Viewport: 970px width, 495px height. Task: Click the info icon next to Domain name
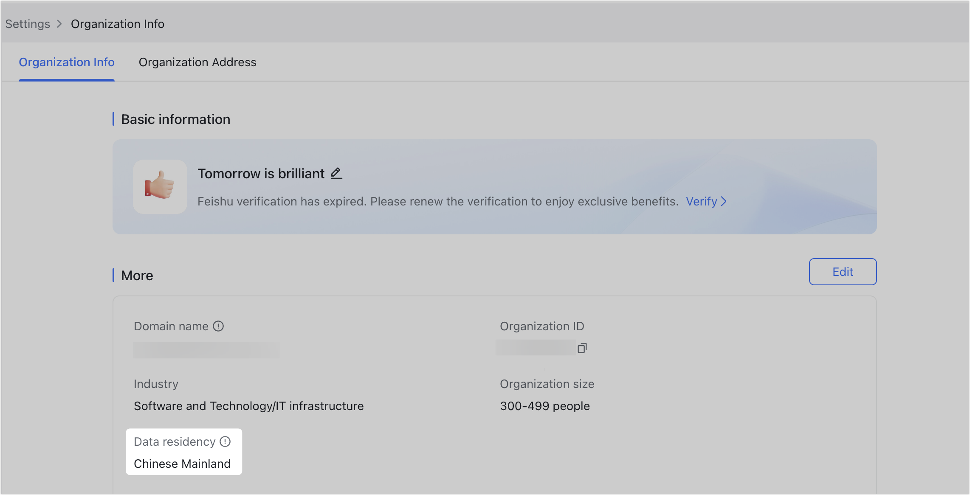218,326
